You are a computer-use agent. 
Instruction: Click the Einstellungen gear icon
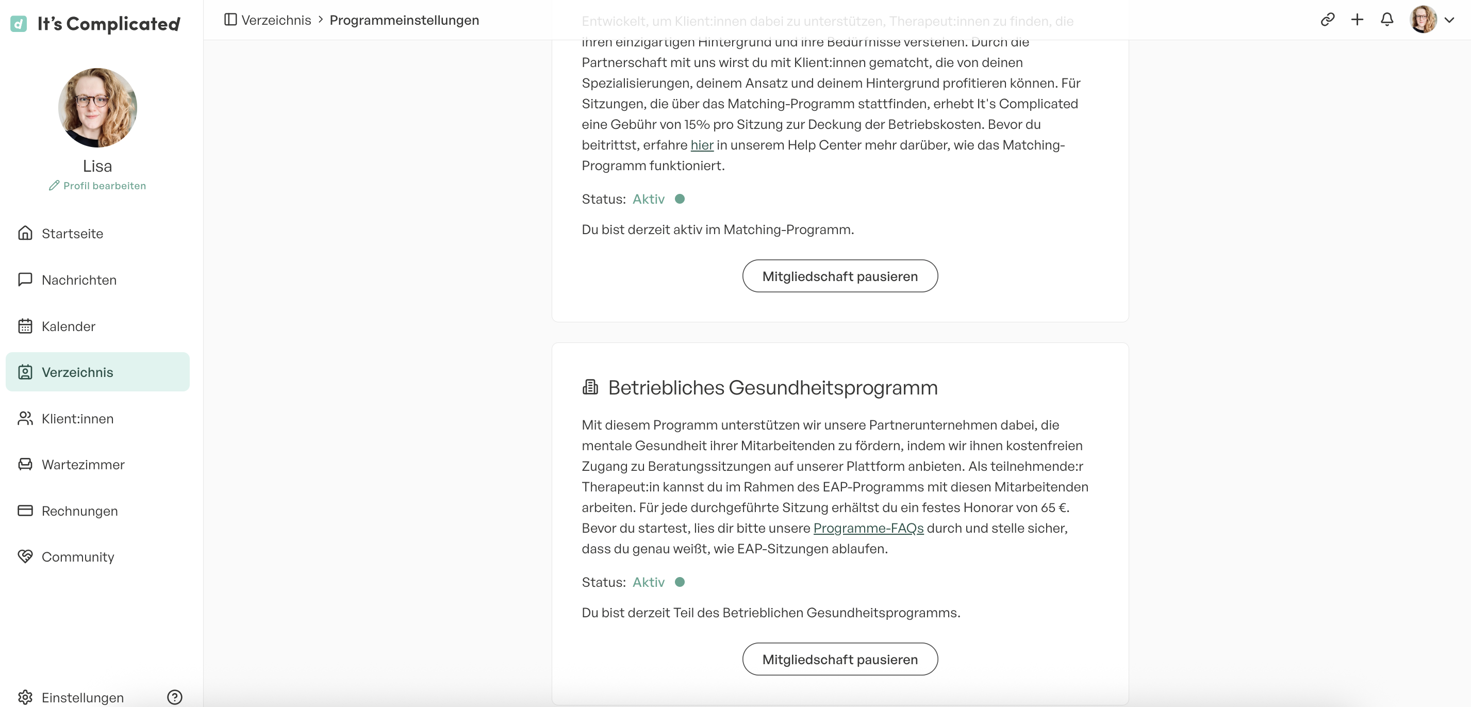(25, 697)
